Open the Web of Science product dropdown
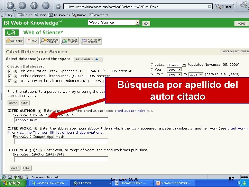249x187 pixels. (114, 23)
